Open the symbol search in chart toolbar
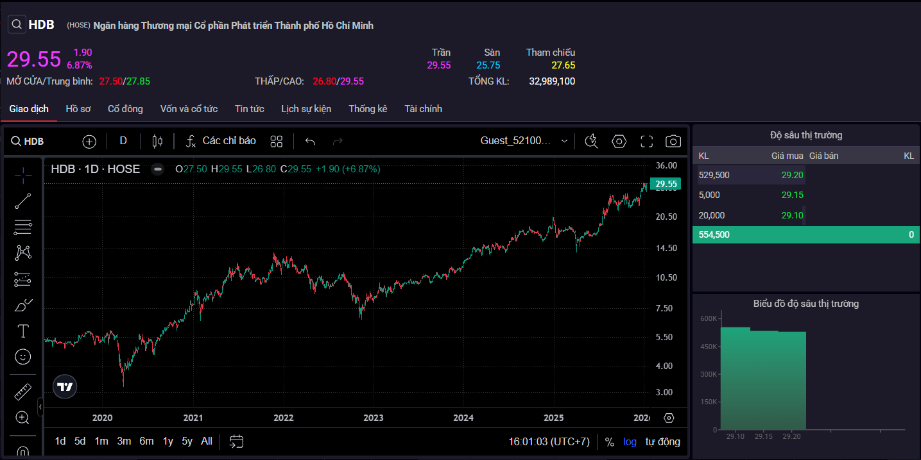This screenshot has height=460, width=921. [x=28, y=141]
